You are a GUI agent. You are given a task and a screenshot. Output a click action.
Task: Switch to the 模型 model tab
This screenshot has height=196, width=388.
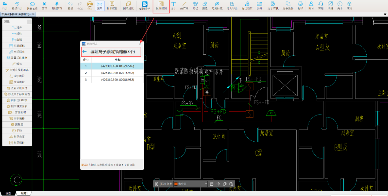point(8,194)
